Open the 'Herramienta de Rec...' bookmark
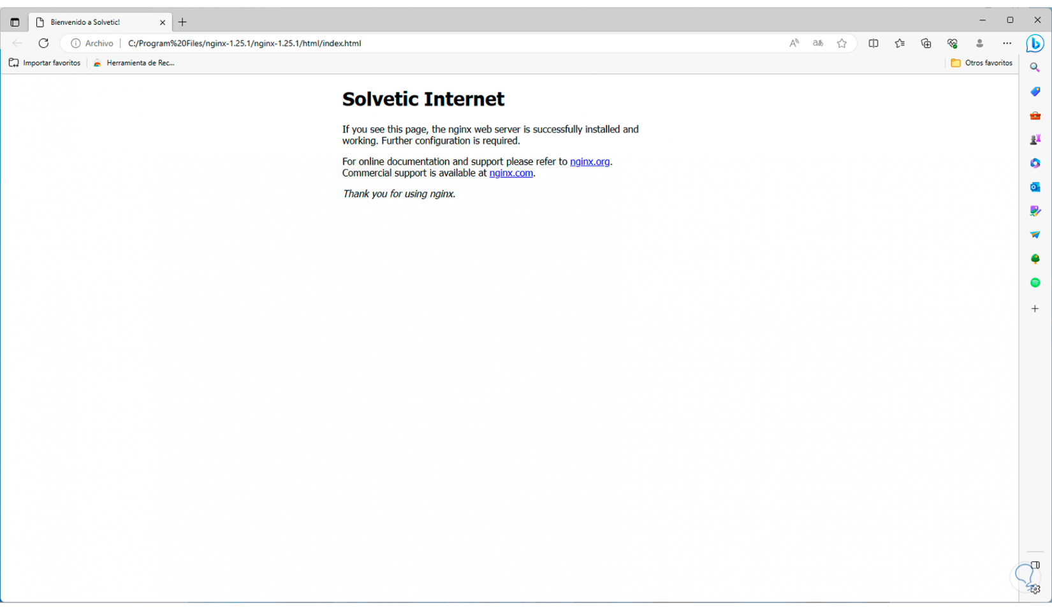The image size is (1052, 610). click(x=134, y=63)
